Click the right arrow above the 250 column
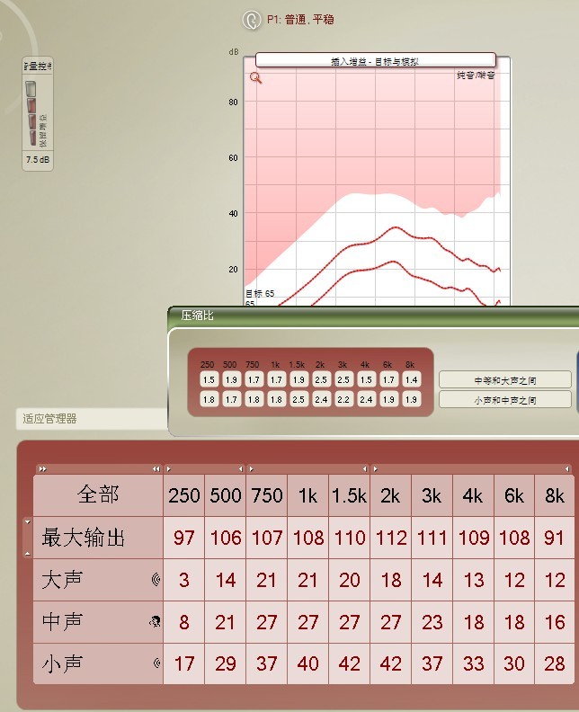 (168, 469)
